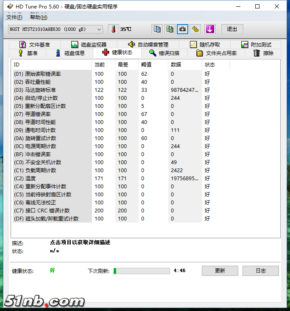290x311 pixels.
Task: Open the 自动噪音管理 tab
Action: [148, 44]
